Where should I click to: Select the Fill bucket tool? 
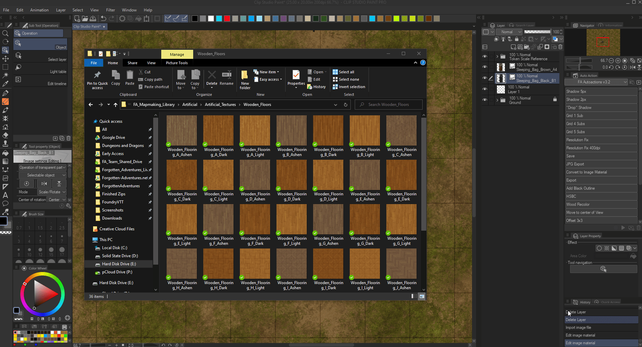(5, 153)
